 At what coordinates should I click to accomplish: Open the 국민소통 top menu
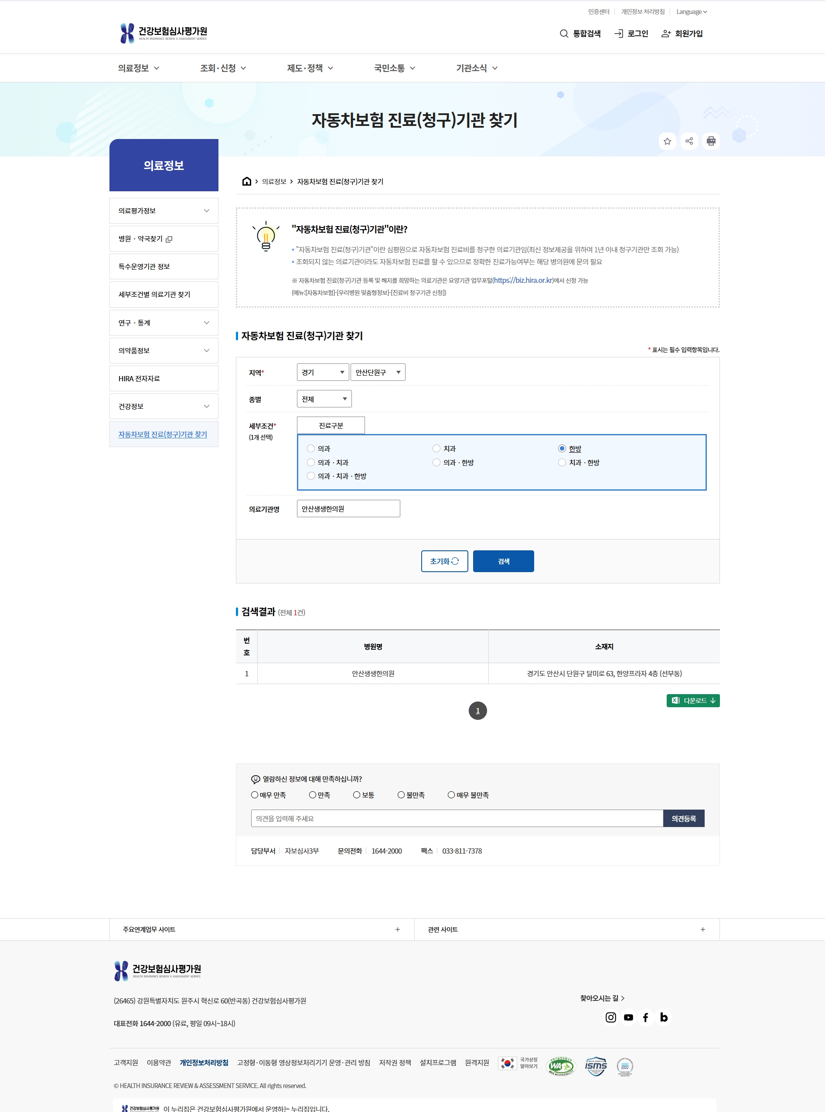395,68
